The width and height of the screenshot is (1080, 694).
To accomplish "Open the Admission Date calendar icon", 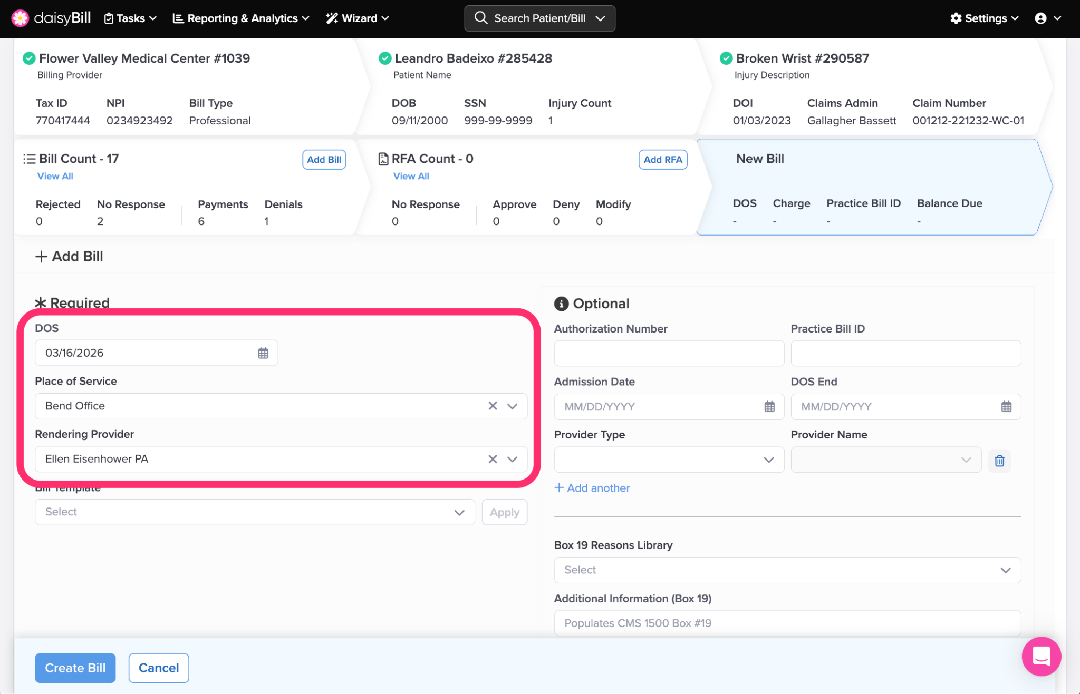I will (769, 407).
